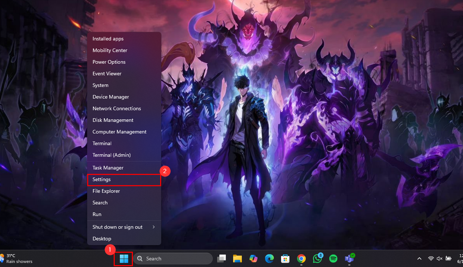Unmute the speaker in the system tray

click(439, 258)
